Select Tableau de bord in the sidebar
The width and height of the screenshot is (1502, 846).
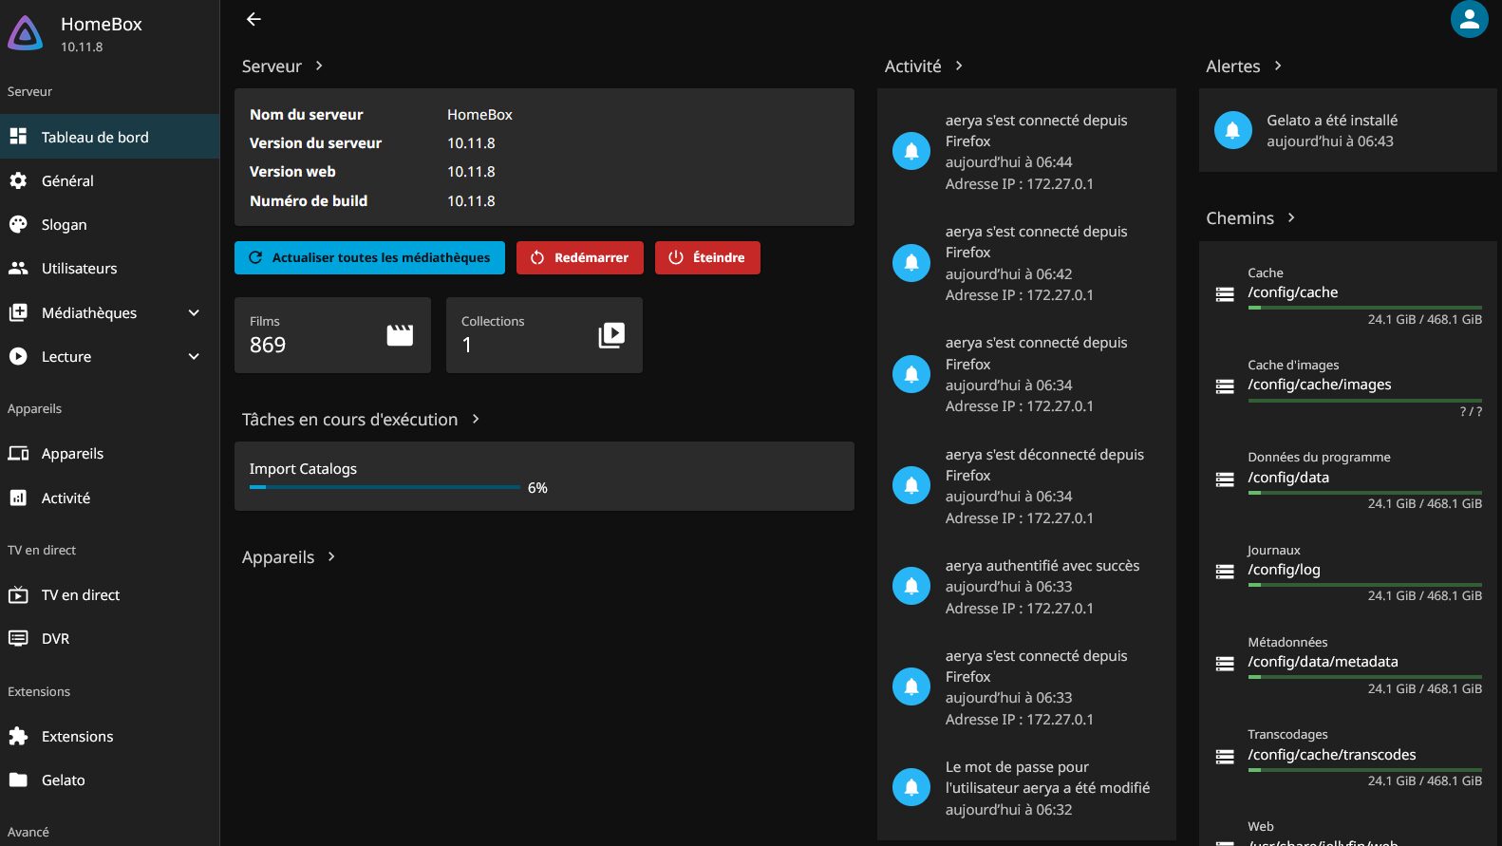(109, 137)
